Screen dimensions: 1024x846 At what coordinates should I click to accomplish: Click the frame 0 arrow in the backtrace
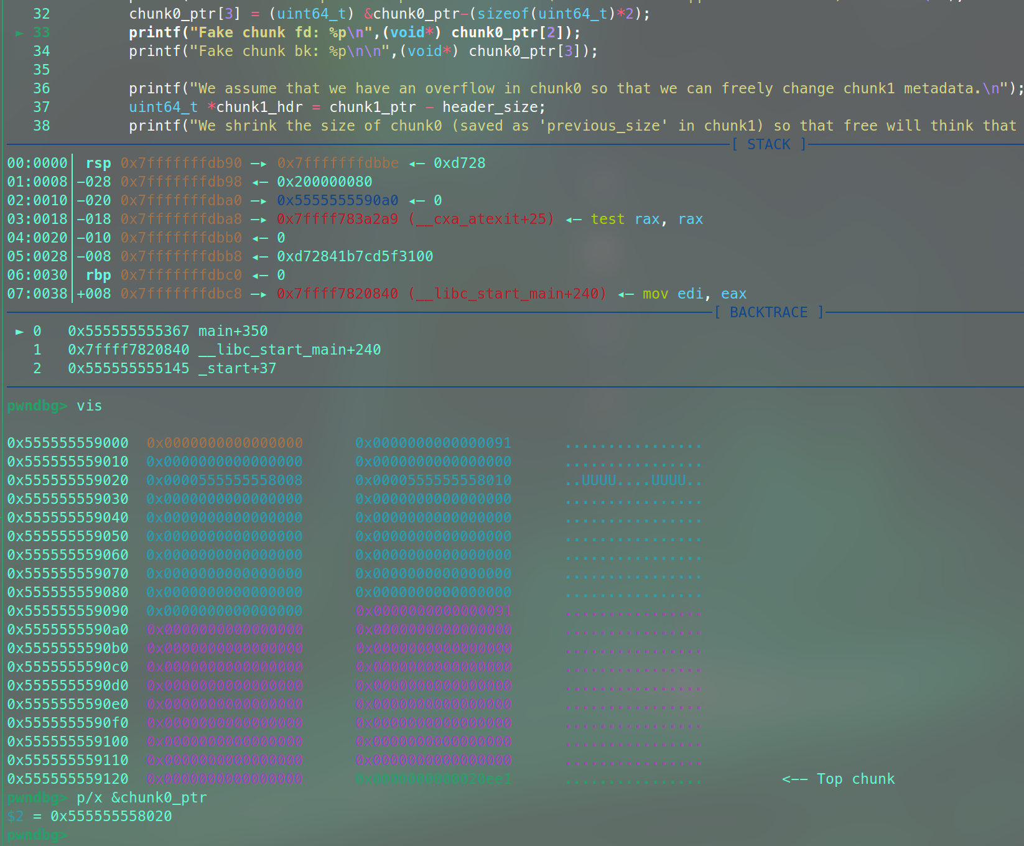click(x=19, y=332)
